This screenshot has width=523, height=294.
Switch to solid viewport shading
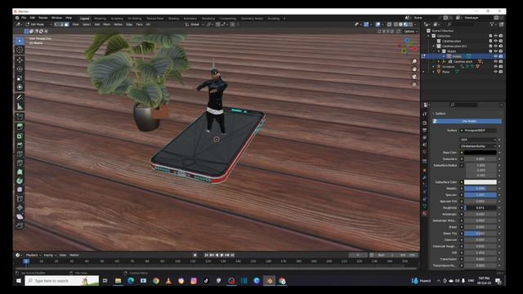pos(400,24)
